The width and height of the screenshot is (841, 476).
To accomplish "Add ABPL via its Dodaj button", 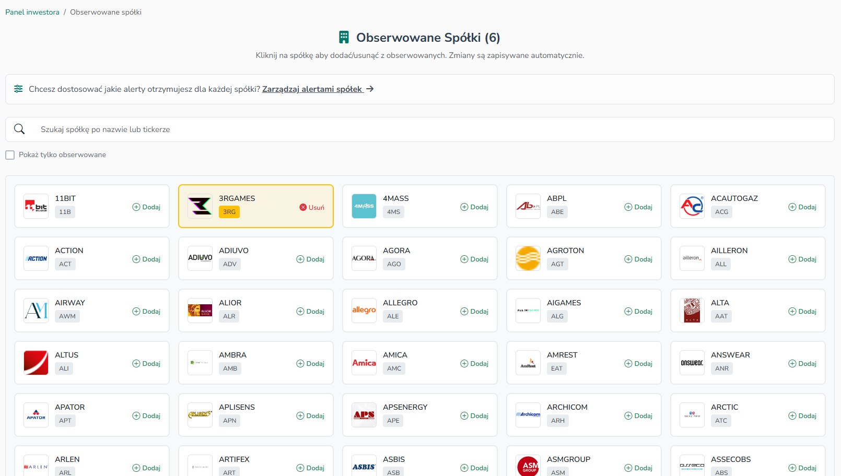I will click(x=638, y=207).
